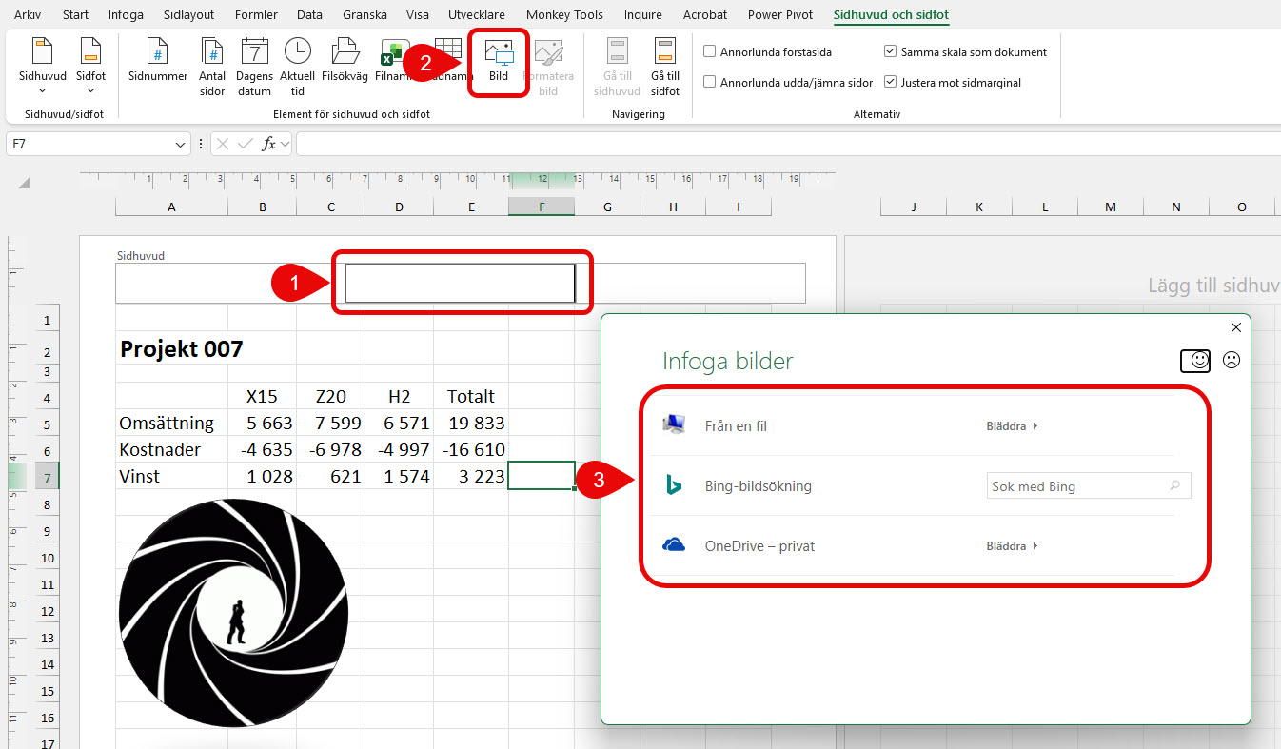Uncheck Samma skala som dokument
This screenshot has height=749, width=1281.
891,51
